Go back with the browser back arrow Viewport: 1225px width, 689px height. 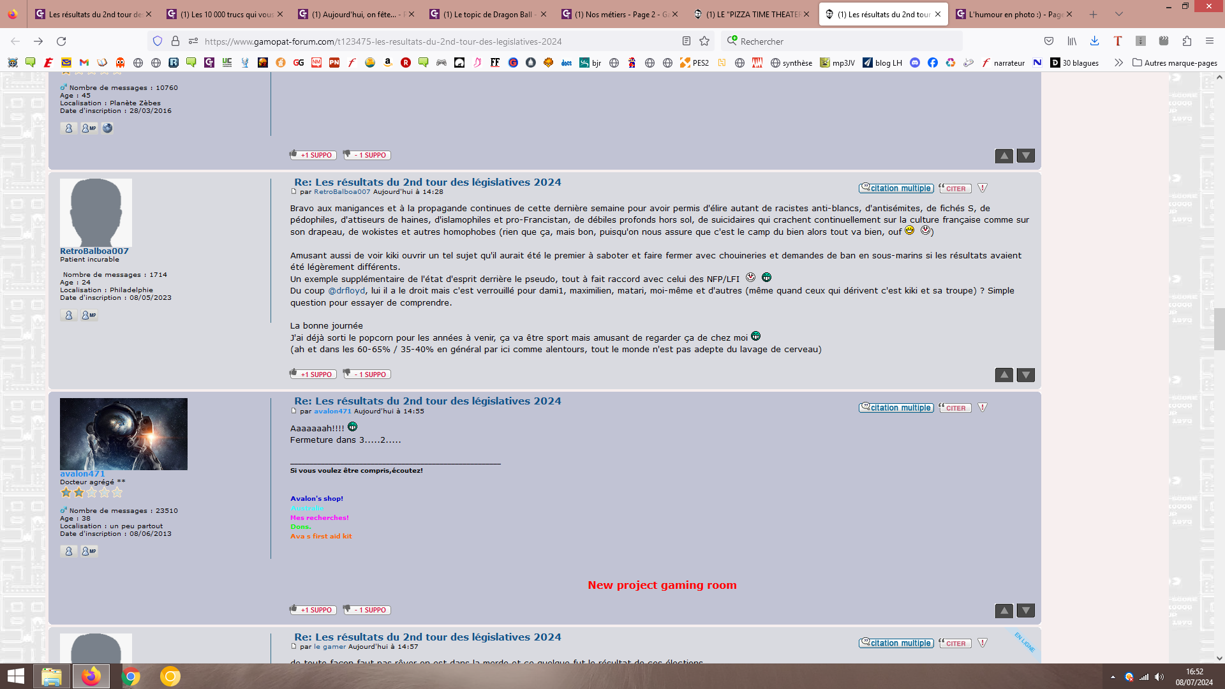coord(15,41)
